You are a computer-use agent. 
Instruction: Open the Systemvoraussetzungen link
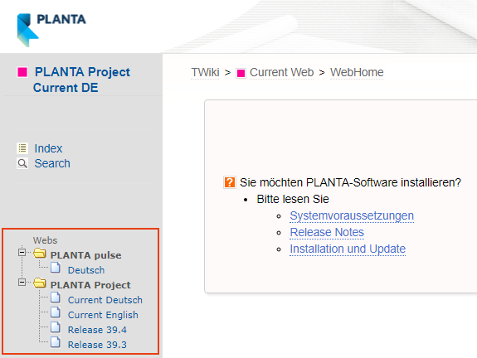(x=352, y=215)
